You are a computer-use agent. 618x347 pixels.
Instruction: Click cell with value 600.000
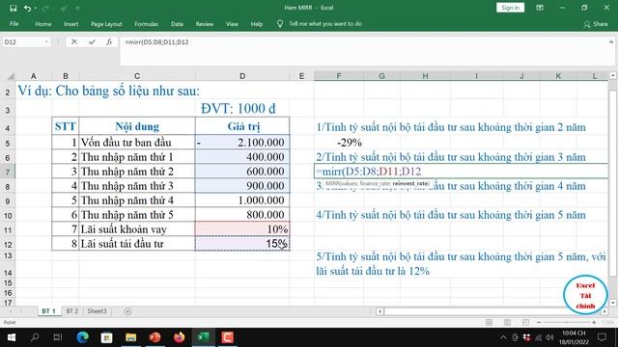tap(242, 172)
